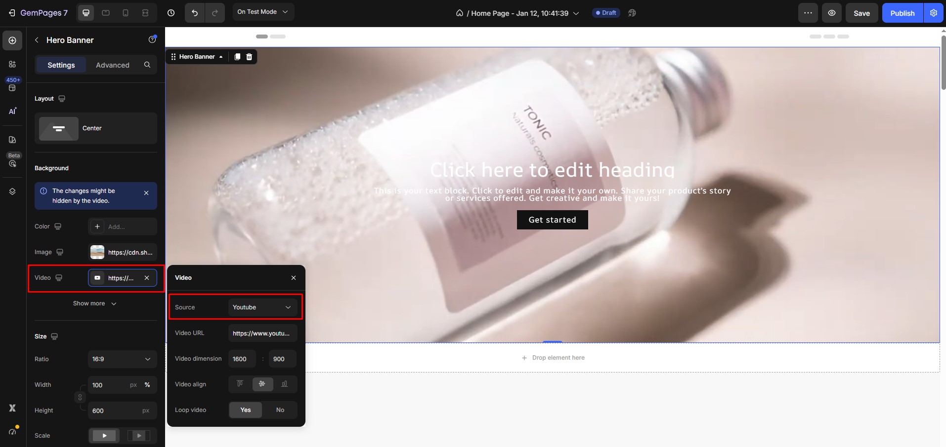Select the banner heading text
Screen dimensions: 946x447
(x=552, y=170)
